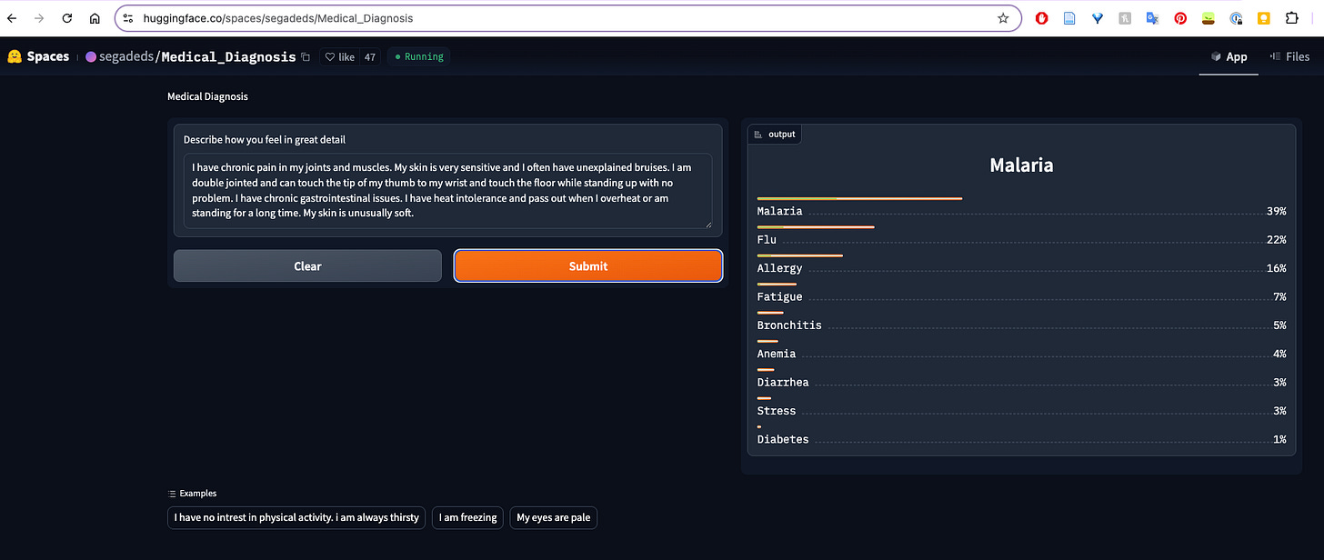Open the Extensions puzzle piece menu
Viewport: 1324px width, 560px height.
1291,18
